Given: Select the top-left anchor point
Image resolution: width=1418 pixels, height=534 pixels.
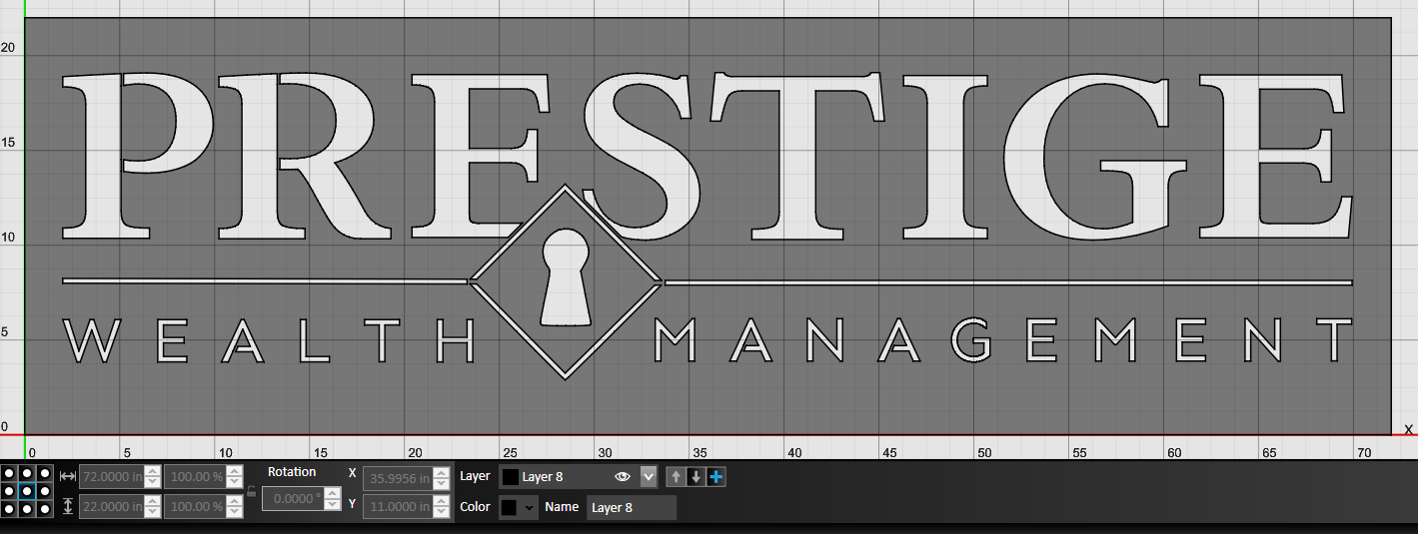Looking at the screenshot, I should pos(10,473).
